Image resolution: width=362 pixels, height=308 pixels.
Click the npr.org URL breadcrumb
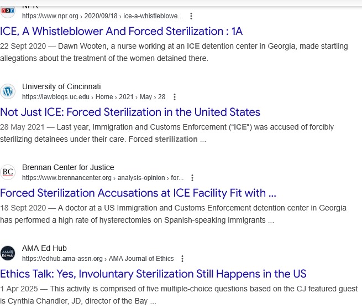102,16
